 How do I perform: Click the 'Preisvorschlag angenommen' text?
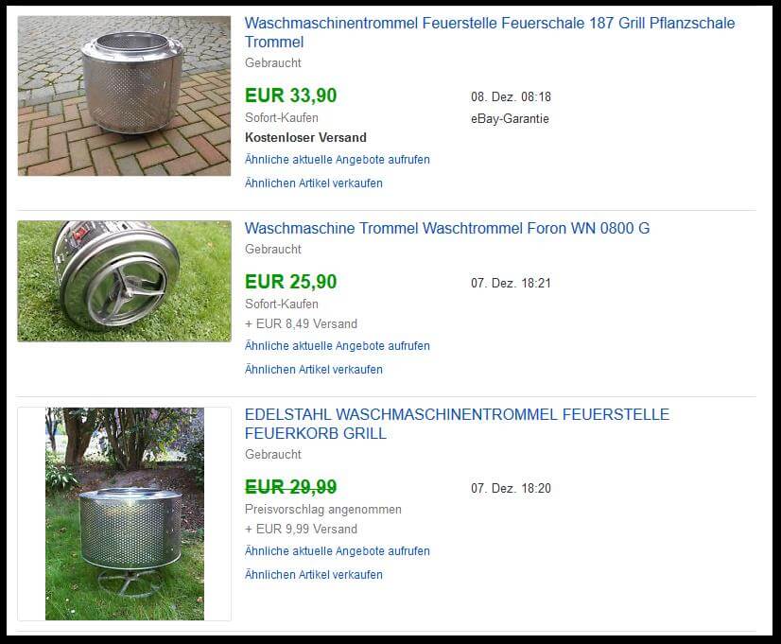point(322,509)
